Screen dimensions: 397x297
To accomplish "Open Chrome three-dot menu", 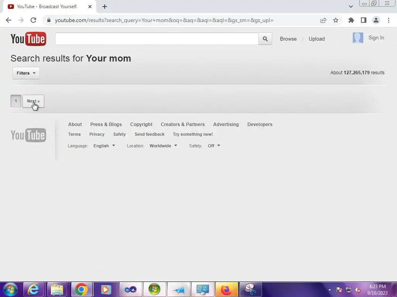I will [x=388, y=20].
